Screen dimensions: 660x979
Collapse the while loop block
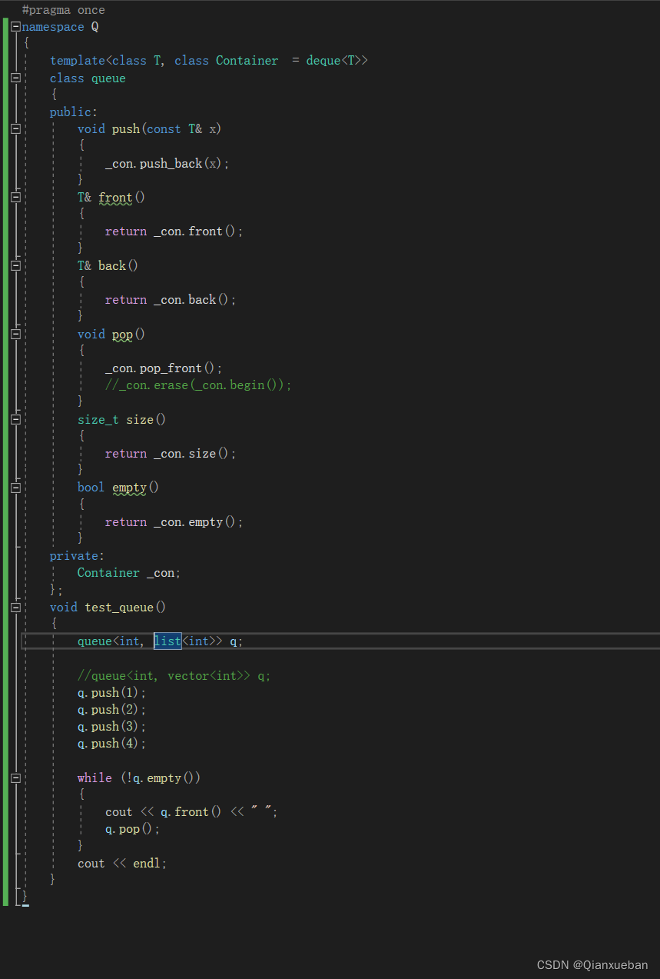(15, 778)
